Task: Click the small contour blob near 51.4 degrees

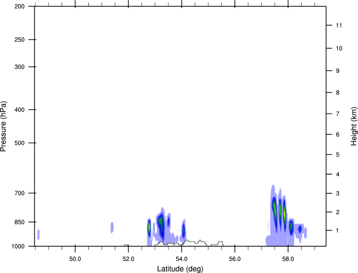Action: click(112, 228)
